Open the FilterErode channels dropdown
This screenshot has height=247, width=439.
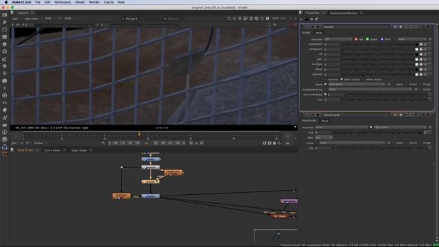[x=341, y=128]
